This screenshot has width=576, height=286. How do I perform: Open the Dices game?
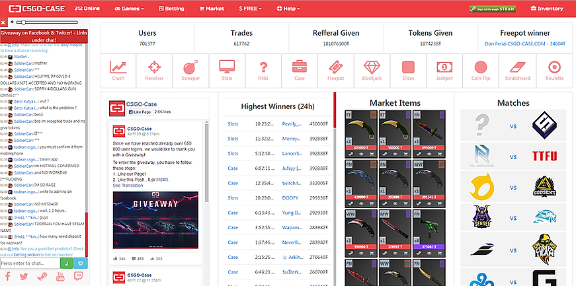pyautogui.click(x=408, y=71)
